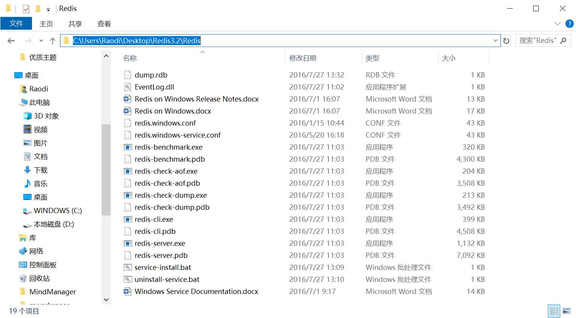Click the navigation pane scroll down arrow
Screen dimensions: 576x318
[x=106, y=300]
